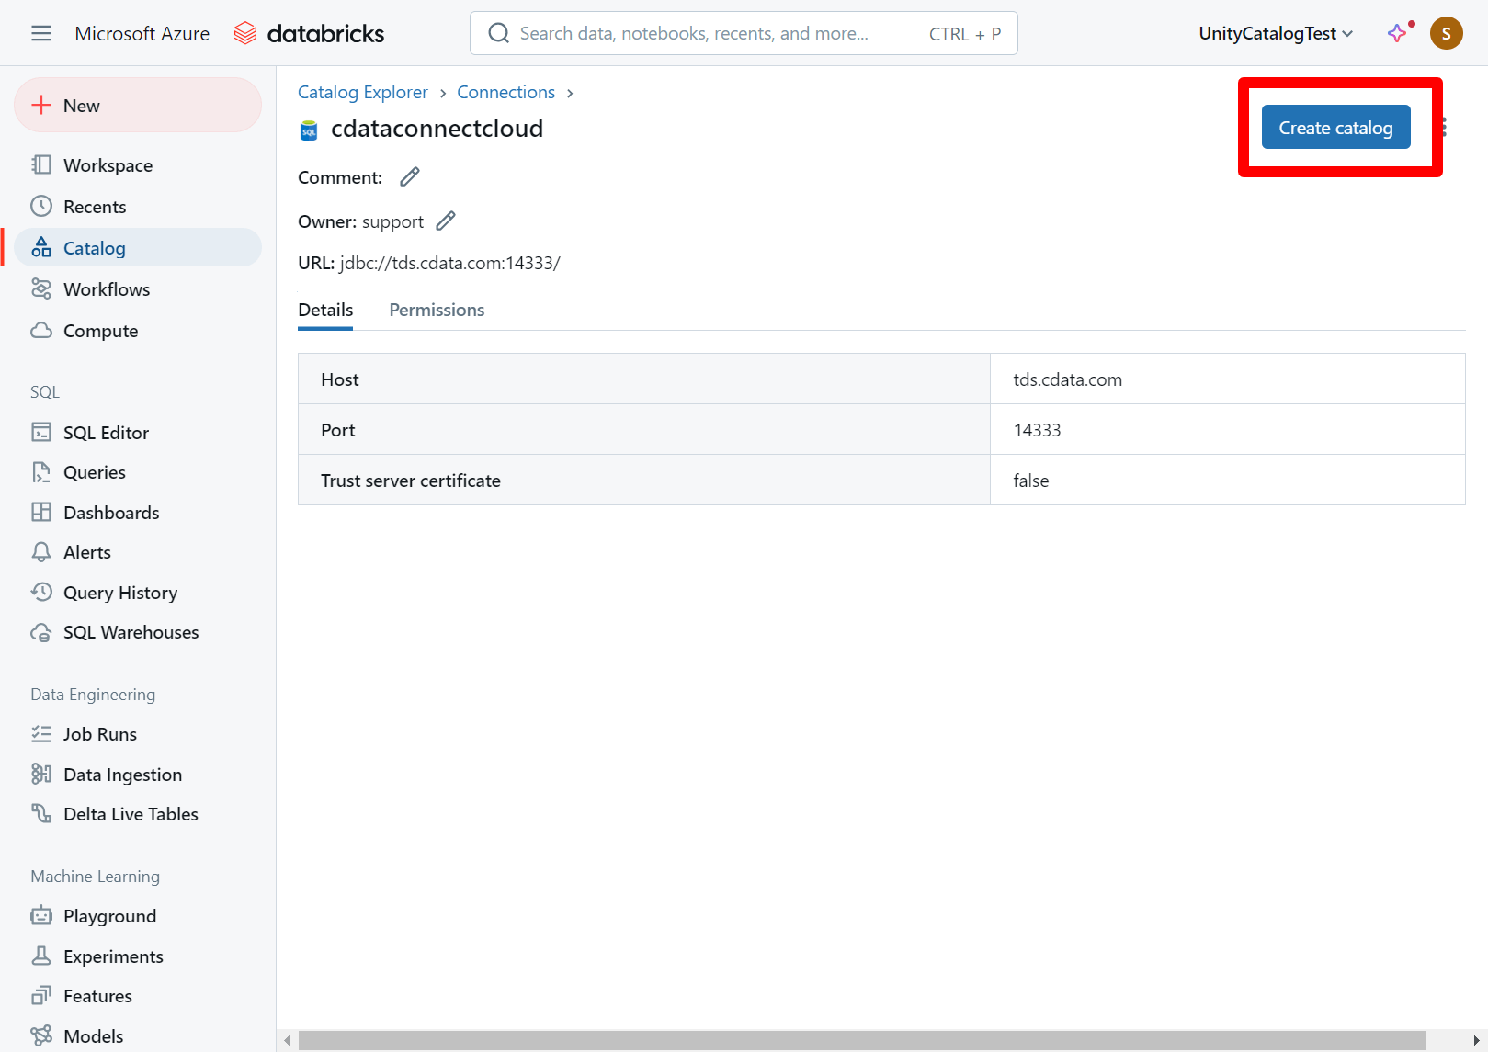Click the jdbc URL text
The width and height of the screenshot is (1488, 1052).
click(x=449, y=263)
